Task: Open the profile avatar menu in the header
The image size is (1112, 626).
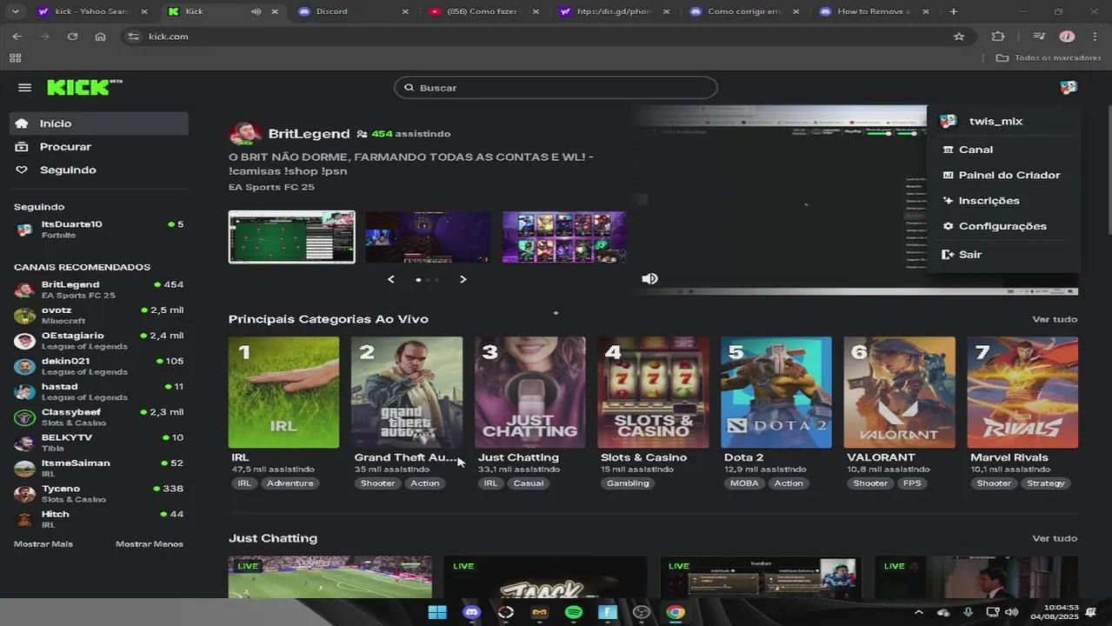Action: pos(1069,87)
